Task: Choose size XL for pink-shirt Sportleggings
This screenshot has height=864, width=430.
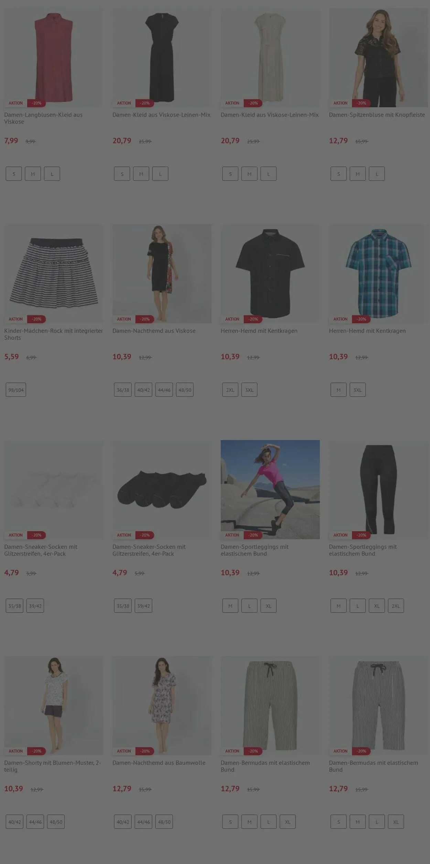Action: [x=268, y=606]
